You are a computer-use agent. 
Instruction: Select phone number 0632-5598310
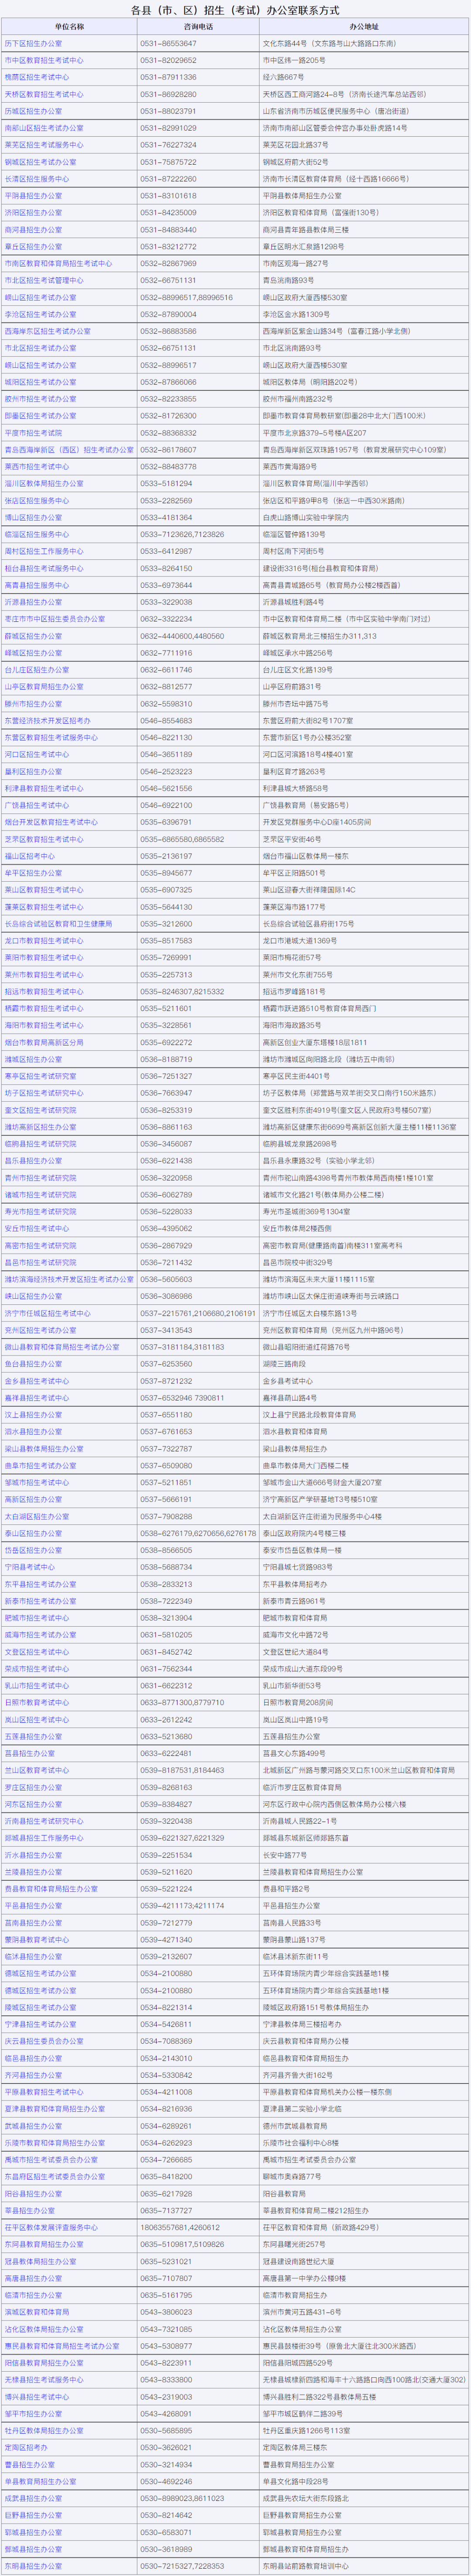[167, 704]
